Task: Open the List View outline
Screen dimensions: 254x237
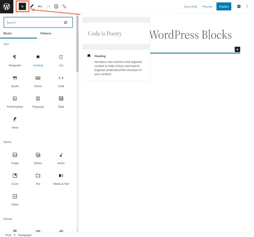Action: coord(64,7)
